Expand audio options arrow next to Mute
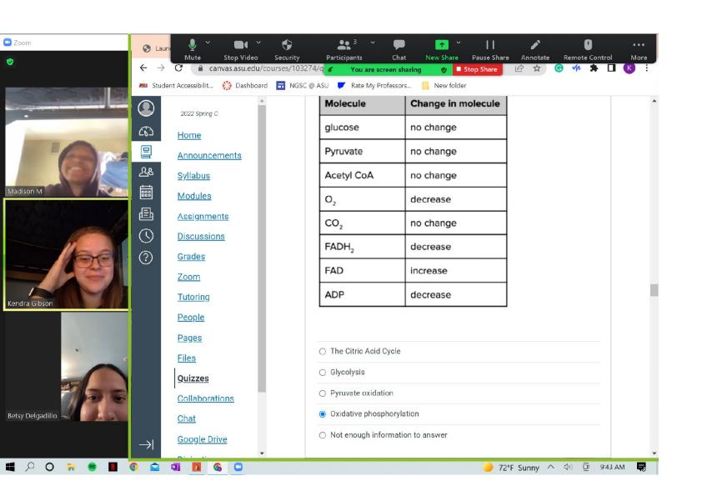The height and width of the screenshot is (496, 702). click(208, 43)
